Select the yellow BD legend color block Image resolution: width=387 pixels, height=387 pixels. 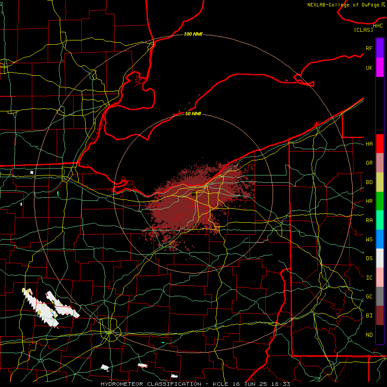click(380, 182)
